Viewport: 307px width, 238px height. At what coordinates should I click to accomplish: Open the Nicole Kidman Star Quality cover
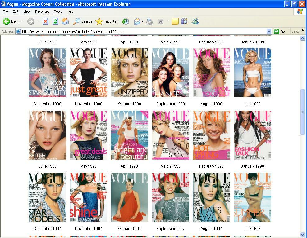[47, 73]
